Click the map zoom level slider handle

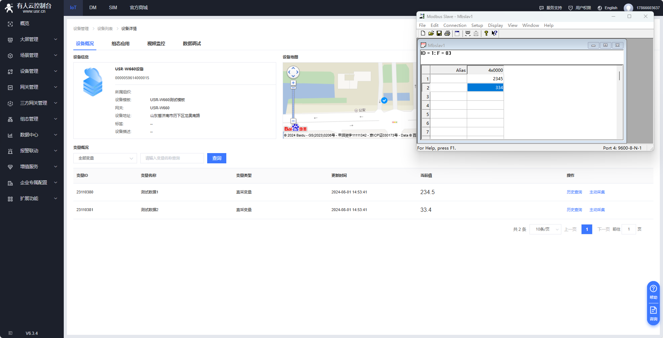tap(293, 87)
